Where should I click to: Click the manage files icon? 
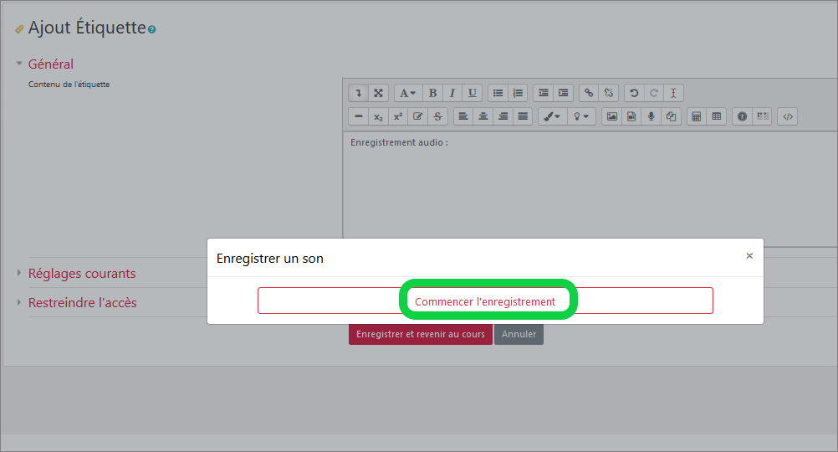[x=672, y=116]
